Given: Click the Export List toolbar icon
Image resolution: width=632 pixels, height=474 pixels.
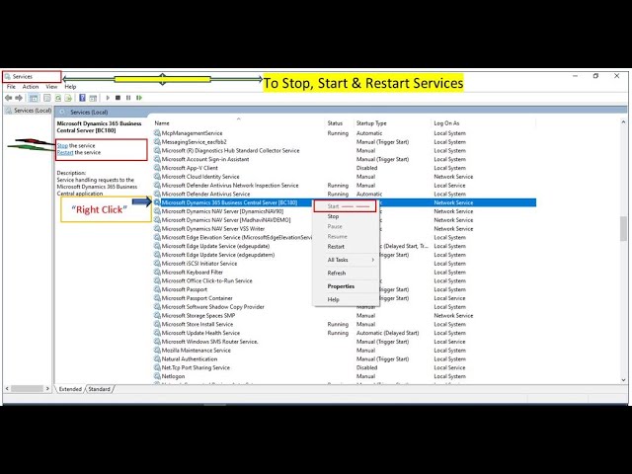Looking at the screenshot, I should coord(68,98).
